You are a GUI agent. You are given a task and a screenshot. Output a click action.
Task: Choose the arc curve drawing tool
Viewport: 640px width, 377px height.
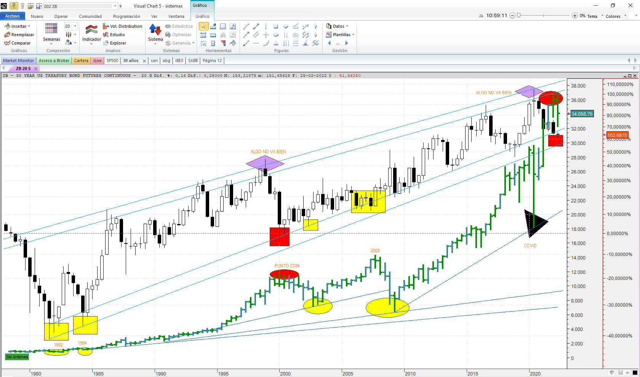[x=266, y=43]
